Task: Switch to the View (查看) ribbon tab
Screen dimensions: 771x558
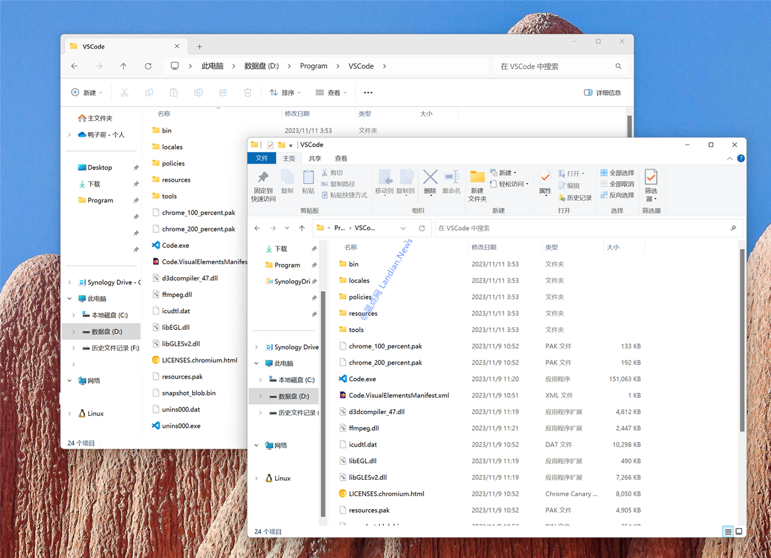Action: coord(341,158)
